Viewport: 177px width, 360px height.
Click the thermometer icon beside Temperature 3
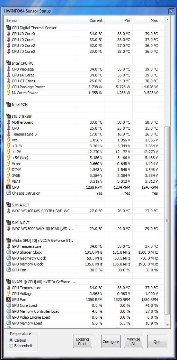[x=9, y=134]
